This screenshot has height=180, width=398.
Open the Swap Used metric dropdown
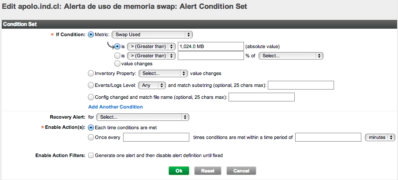(x=152, y=34)
